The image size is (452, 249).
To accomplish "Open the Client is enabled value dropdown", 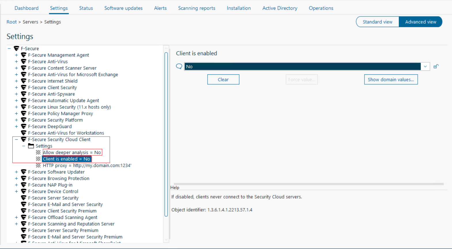I will (x=425, y=66).
